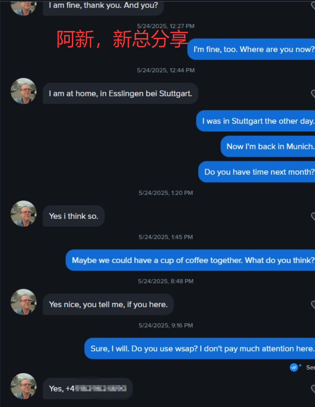The width and height of the screenshot is (315, 407).
Task: Click profile photo next to "Yes i think so."
Action: (x=23, y=214)
